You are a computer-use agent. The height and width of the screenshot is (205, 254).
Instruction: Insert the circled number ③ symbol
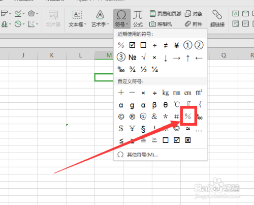tap(121, 57)
